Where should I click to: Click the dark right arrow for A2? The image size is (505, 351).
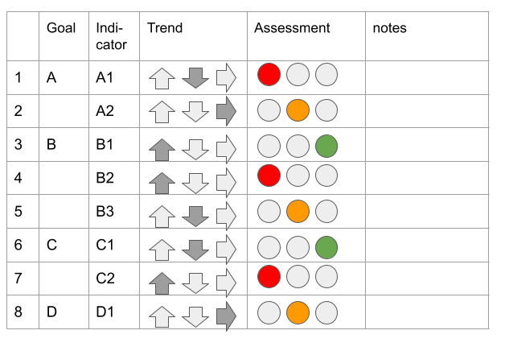[x=227, y=111]
